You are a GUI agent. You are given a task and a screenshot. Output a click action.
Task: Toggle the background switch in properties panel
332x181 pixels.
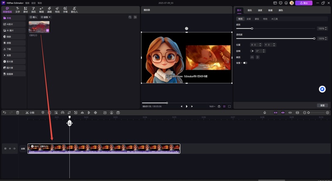(x=245, y=63)
